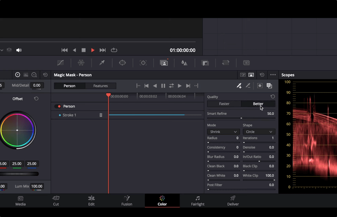Open the Fairlight page
The image size is (337, 217).
tap(198, 201)
